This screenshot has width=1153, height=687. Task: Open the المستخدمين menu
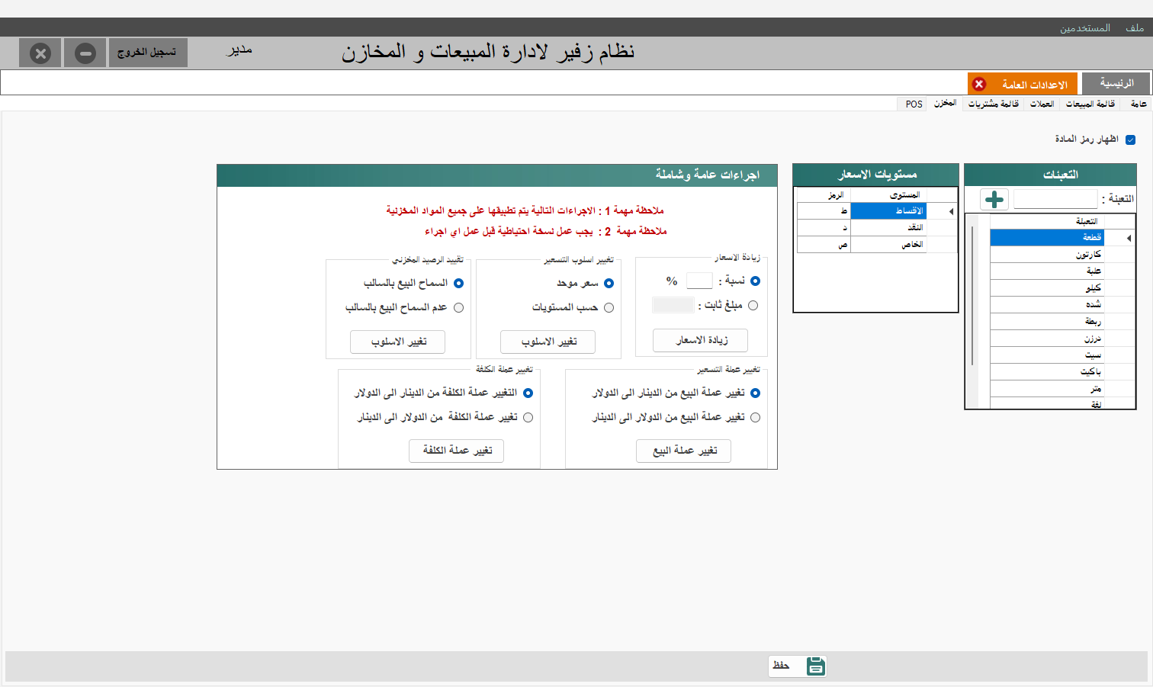tap(1084, 28)
